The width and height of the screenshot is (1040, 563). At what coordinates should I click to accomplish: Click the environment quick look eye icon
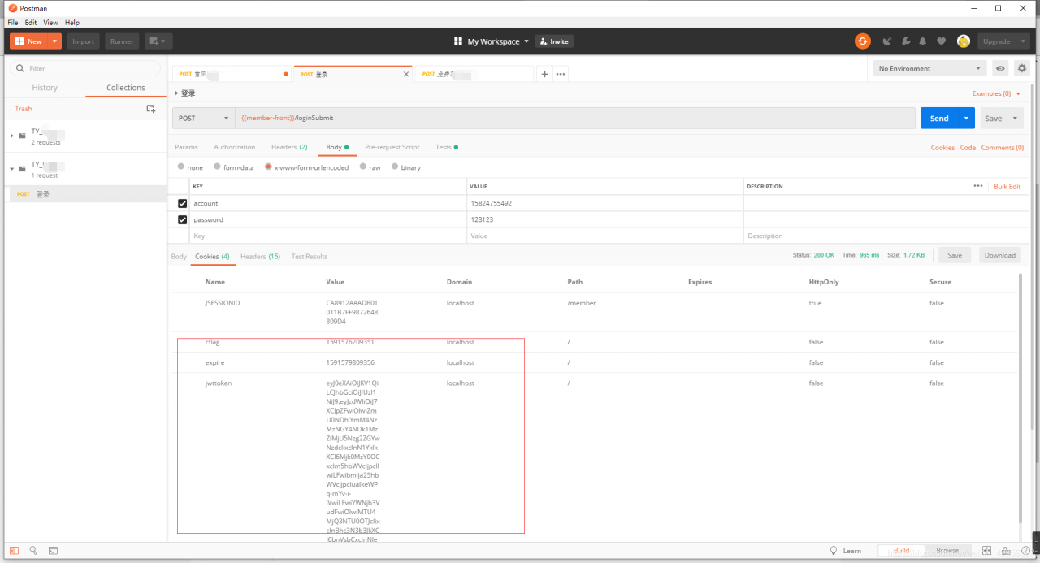pos(1000,68)
